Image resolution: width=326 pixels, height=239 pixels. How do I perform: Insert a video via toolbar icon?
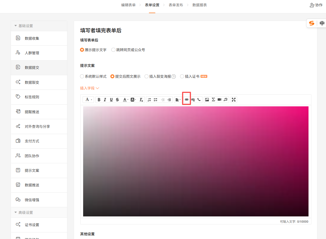[219, 100]
